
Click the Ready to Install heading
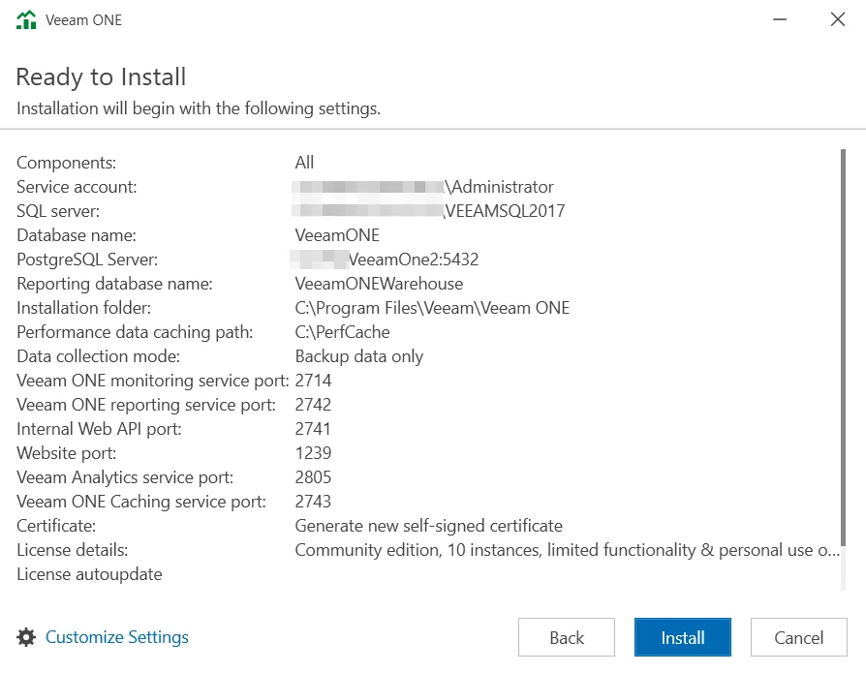pyautogui.click(x=101, y=76)
